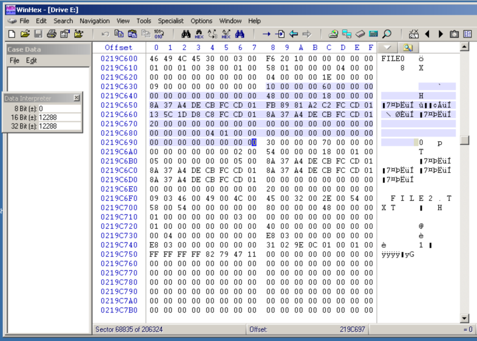Click the scroll down arrow of hex view
Screen dimensions: 477x341
(x=465, y=318)
